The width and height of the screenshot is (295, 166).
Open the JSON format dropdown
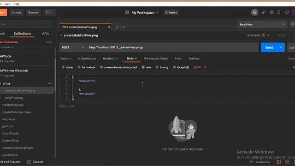(200, 67)
